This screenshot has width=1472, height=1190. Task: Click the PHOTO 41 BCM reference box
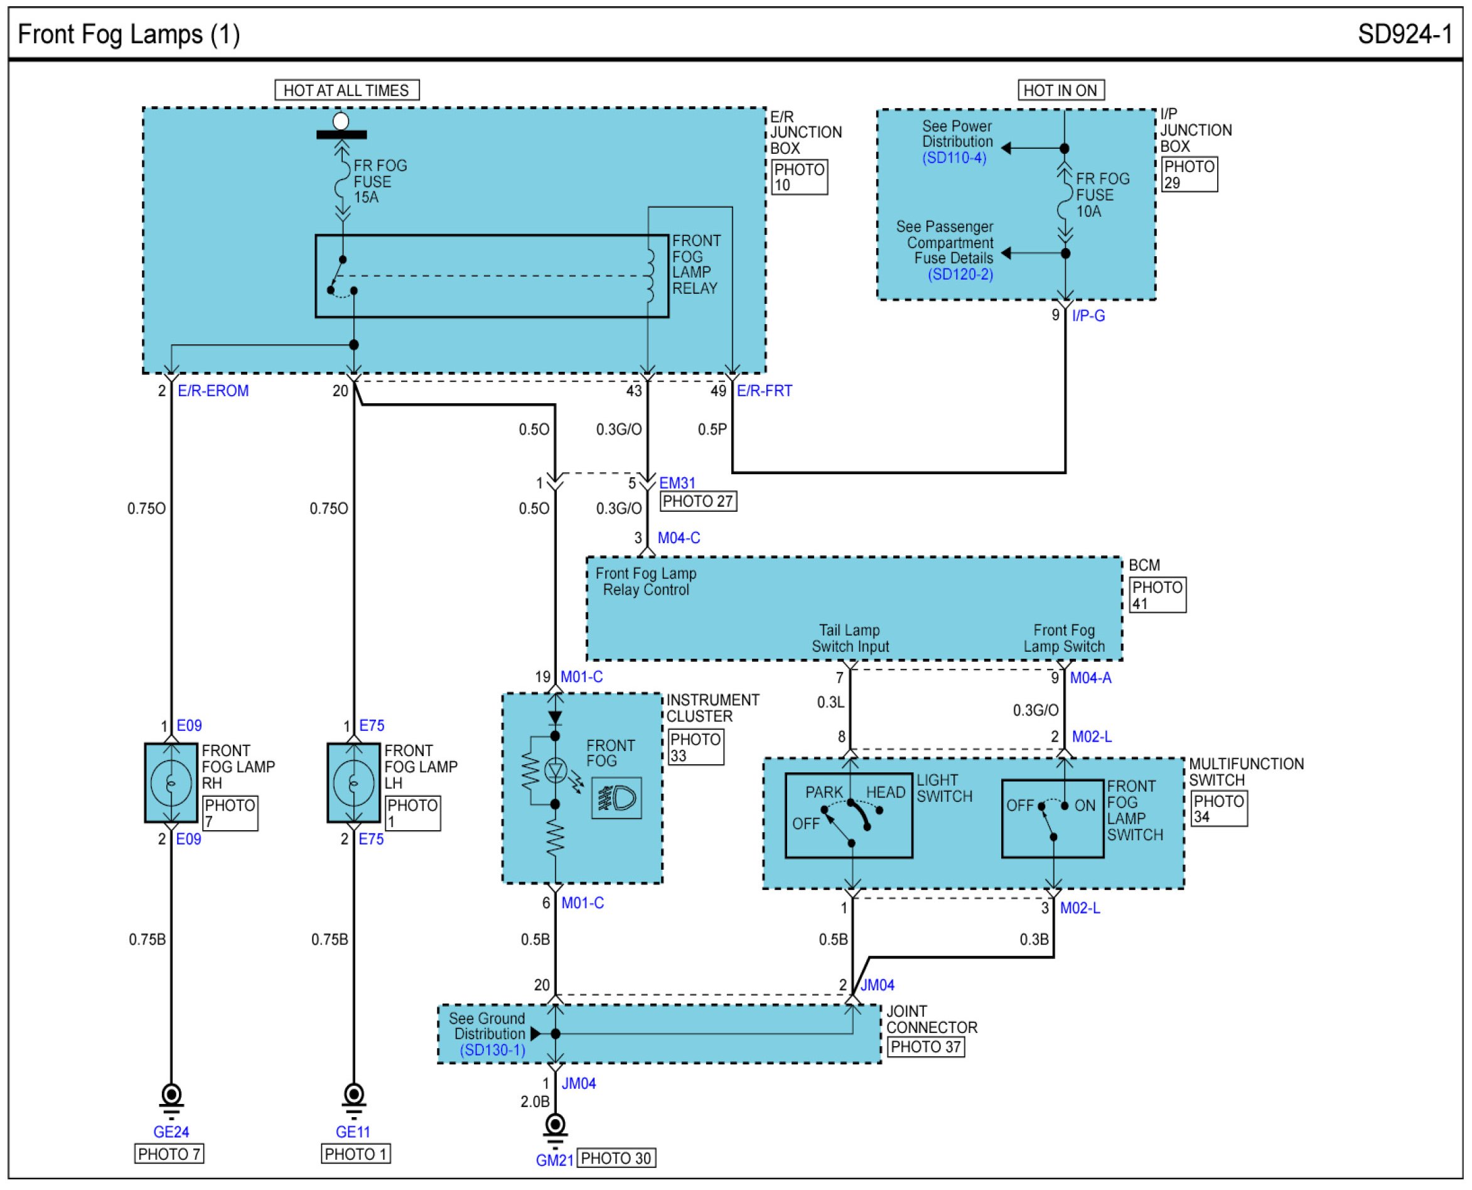point(1158,595)
